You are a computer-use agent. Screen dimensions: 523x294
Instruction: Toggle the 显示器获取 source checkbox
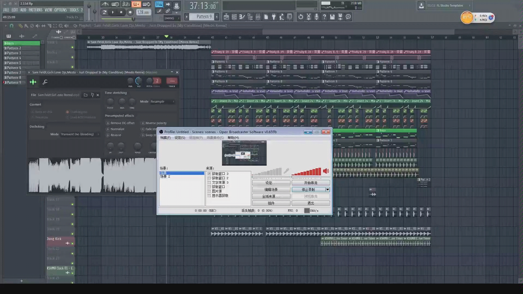tap(209, 196)
